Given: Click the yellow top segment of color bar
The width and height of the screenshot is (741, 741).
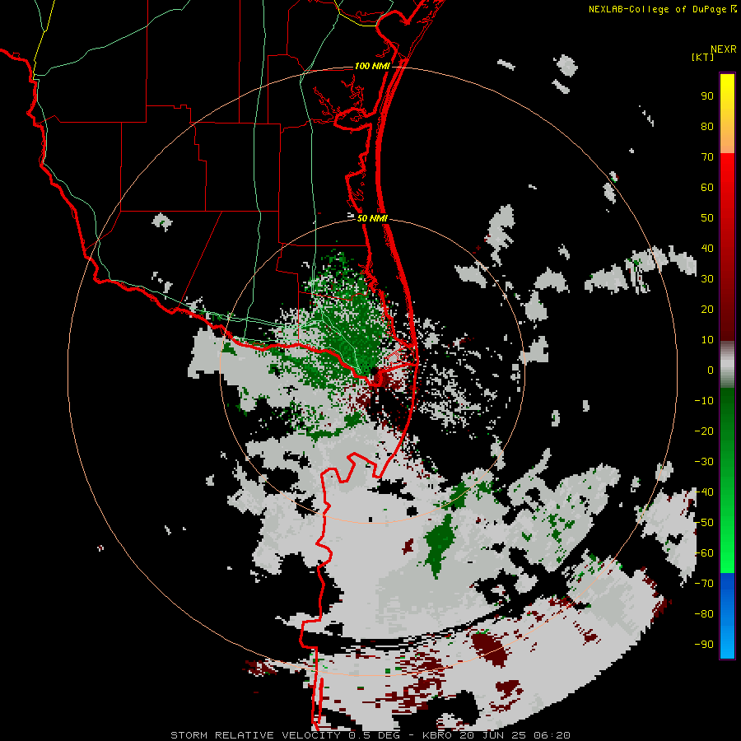Looking at the screenshot, I should point(727,113).
